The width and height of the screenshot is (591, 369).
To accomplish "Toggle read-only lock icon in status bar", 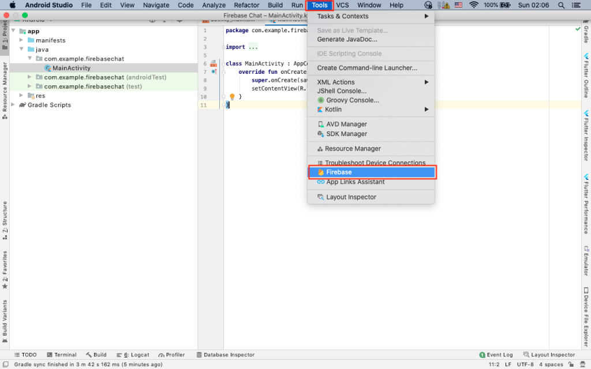I will tap(571, 364).
